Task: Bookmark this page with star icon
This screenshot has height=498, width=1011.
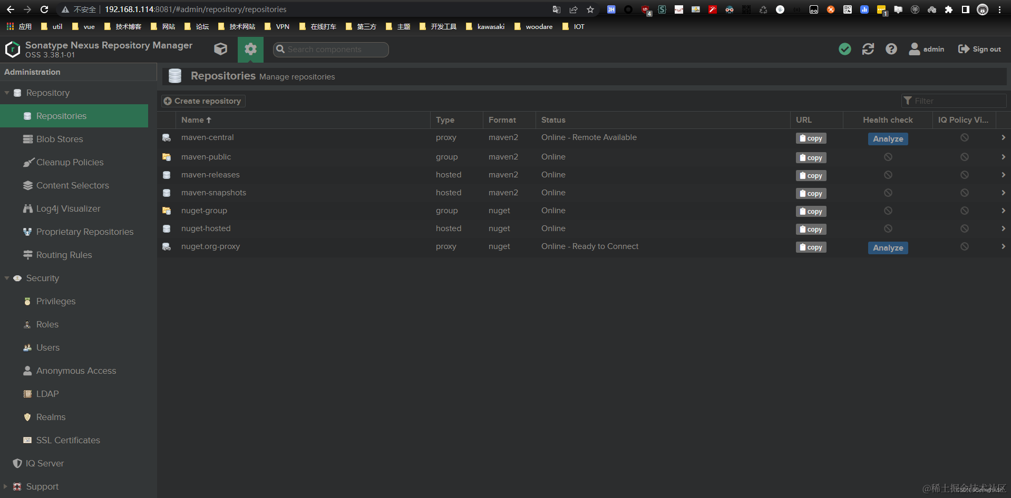Action: coord(590,9)
